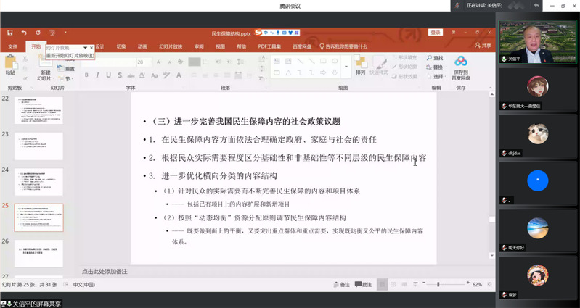This screenshot has height=308, width=580.
Task: Open the 百度网盘 ribbon tab
Action: pyautogui.click(x=302, y=46)
